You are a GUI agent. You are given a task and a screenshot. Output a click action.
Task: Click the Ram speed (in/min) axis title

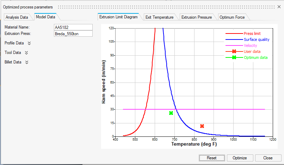tap(104, 82)
